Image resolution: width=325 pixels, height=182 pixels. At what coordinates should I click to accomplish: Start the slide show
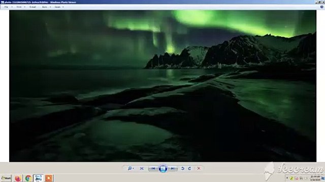click(163, 168)
